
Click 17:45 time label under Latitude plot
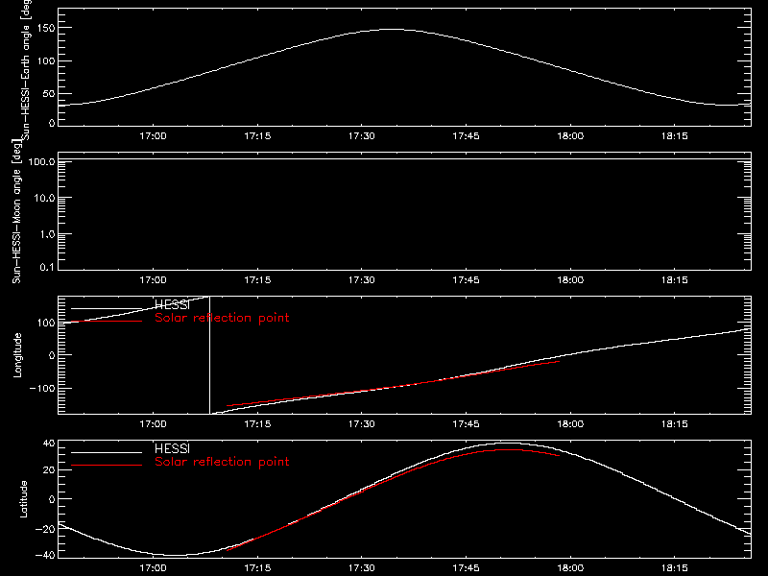(466, 568)
